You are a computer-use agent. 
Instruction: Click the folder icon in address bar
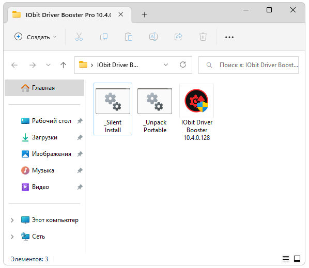(83, 65)
